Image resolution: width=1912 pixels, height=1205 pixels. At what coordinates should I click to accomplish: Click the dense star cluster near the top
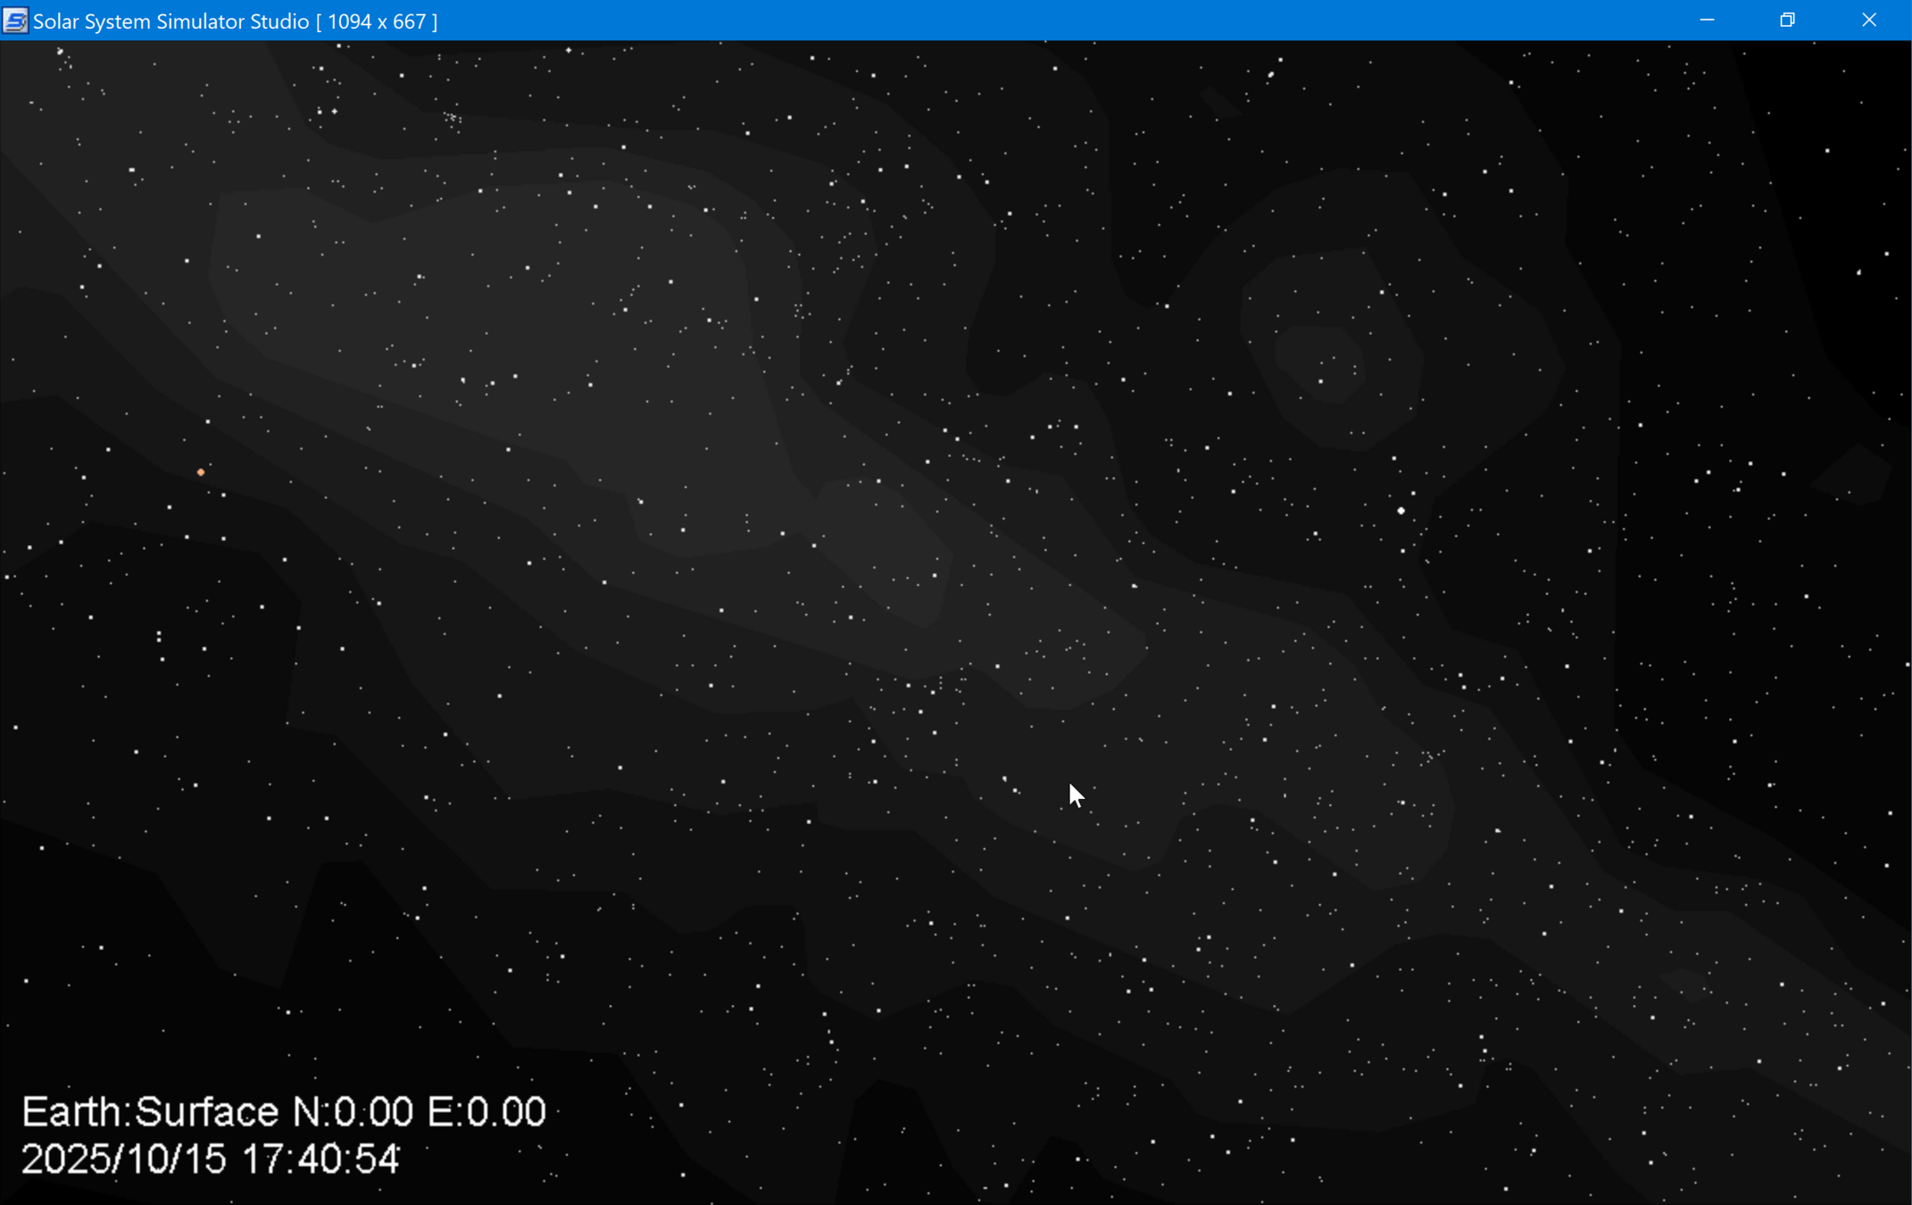[x=453, y=119]
